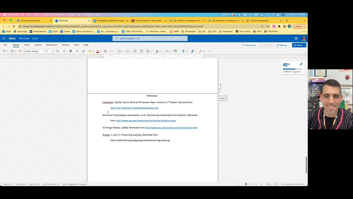This screenshot has width=353, height=199.
Task: Open the Find search tool
Action: point(167,51)
